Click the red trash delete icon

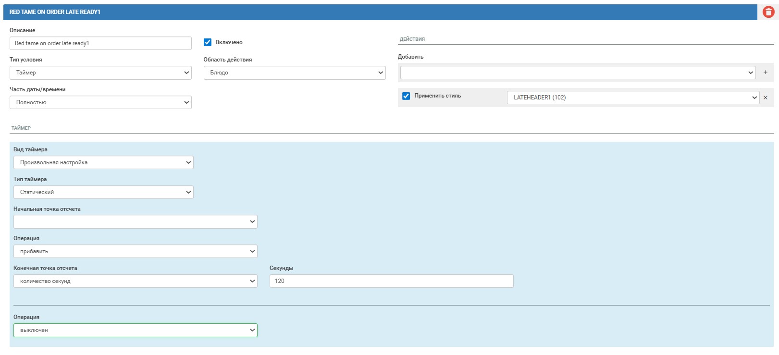click(768, 12)
